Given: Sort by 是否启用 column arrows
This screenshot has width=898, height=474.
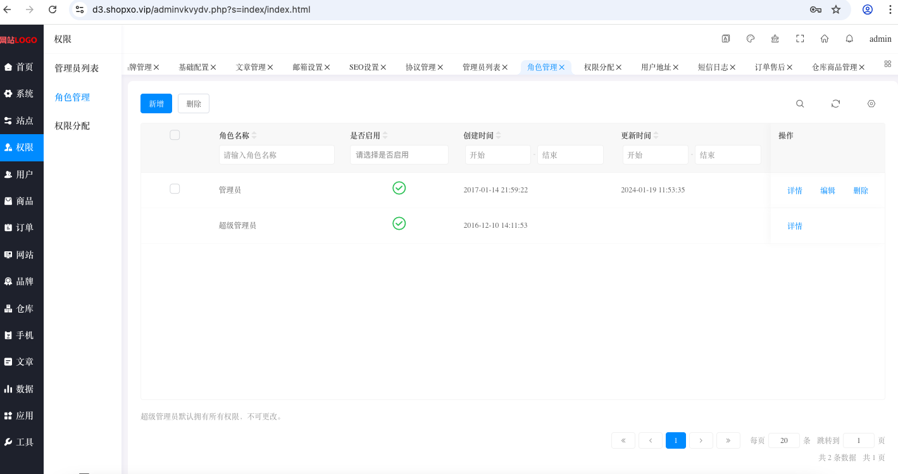Looking at the screenshot, I should 385,135.
